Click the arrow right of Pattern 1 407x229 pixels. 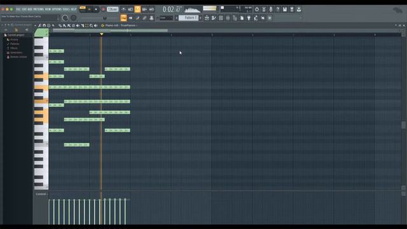pos(200,18)
